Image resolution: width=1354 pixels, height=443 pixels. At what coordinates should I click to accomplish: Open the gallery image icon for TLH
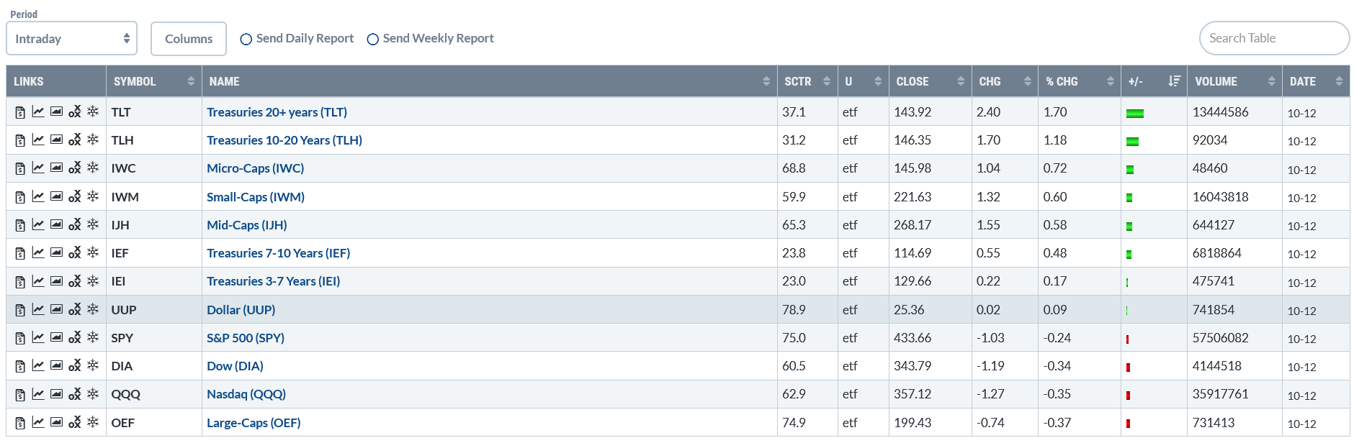click(x=56, y=140)
